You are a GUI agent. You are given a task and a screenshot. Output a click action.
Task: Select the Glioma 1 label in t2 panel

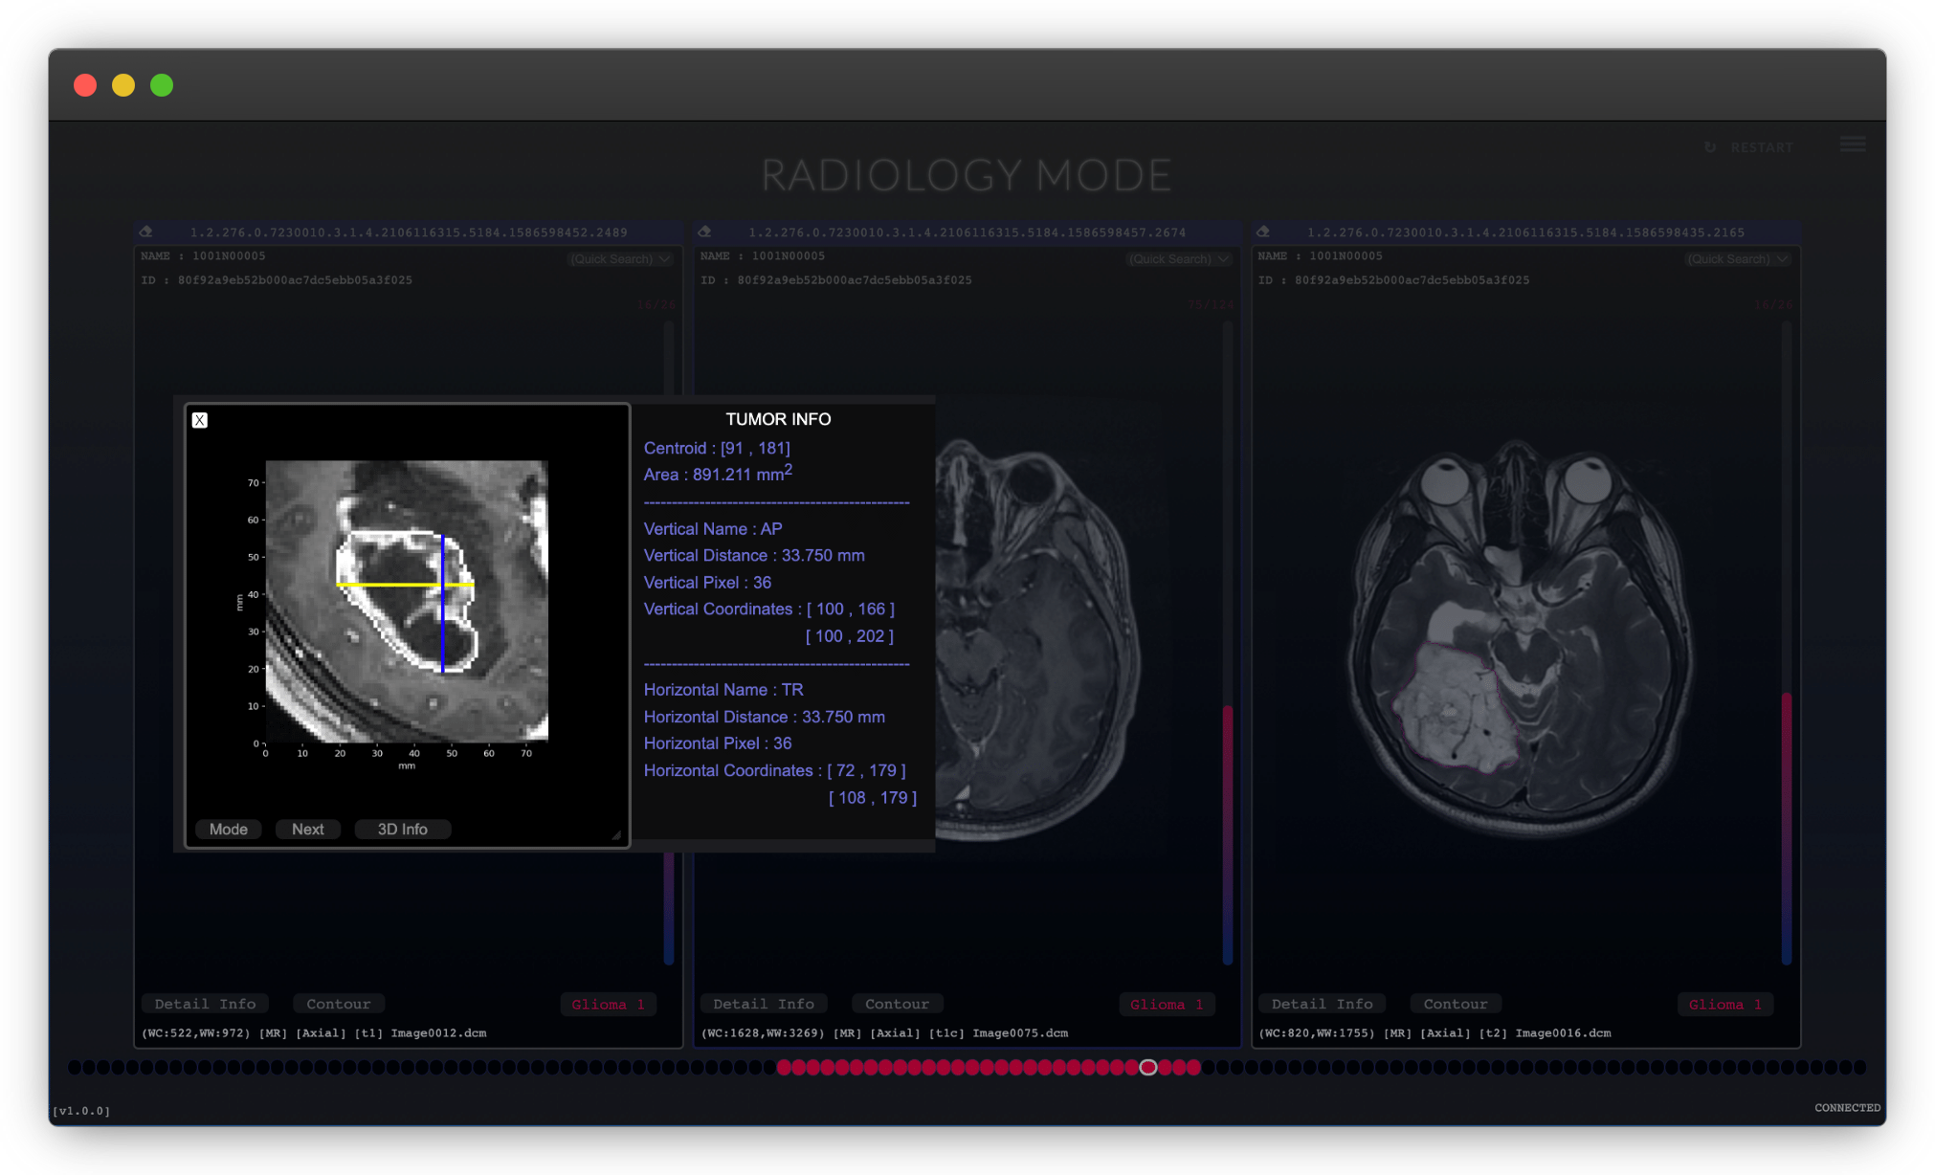pyautogui.click(x=1724, y=1004)
